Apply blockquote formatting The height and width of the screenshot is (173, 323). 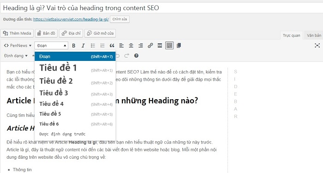112,46
